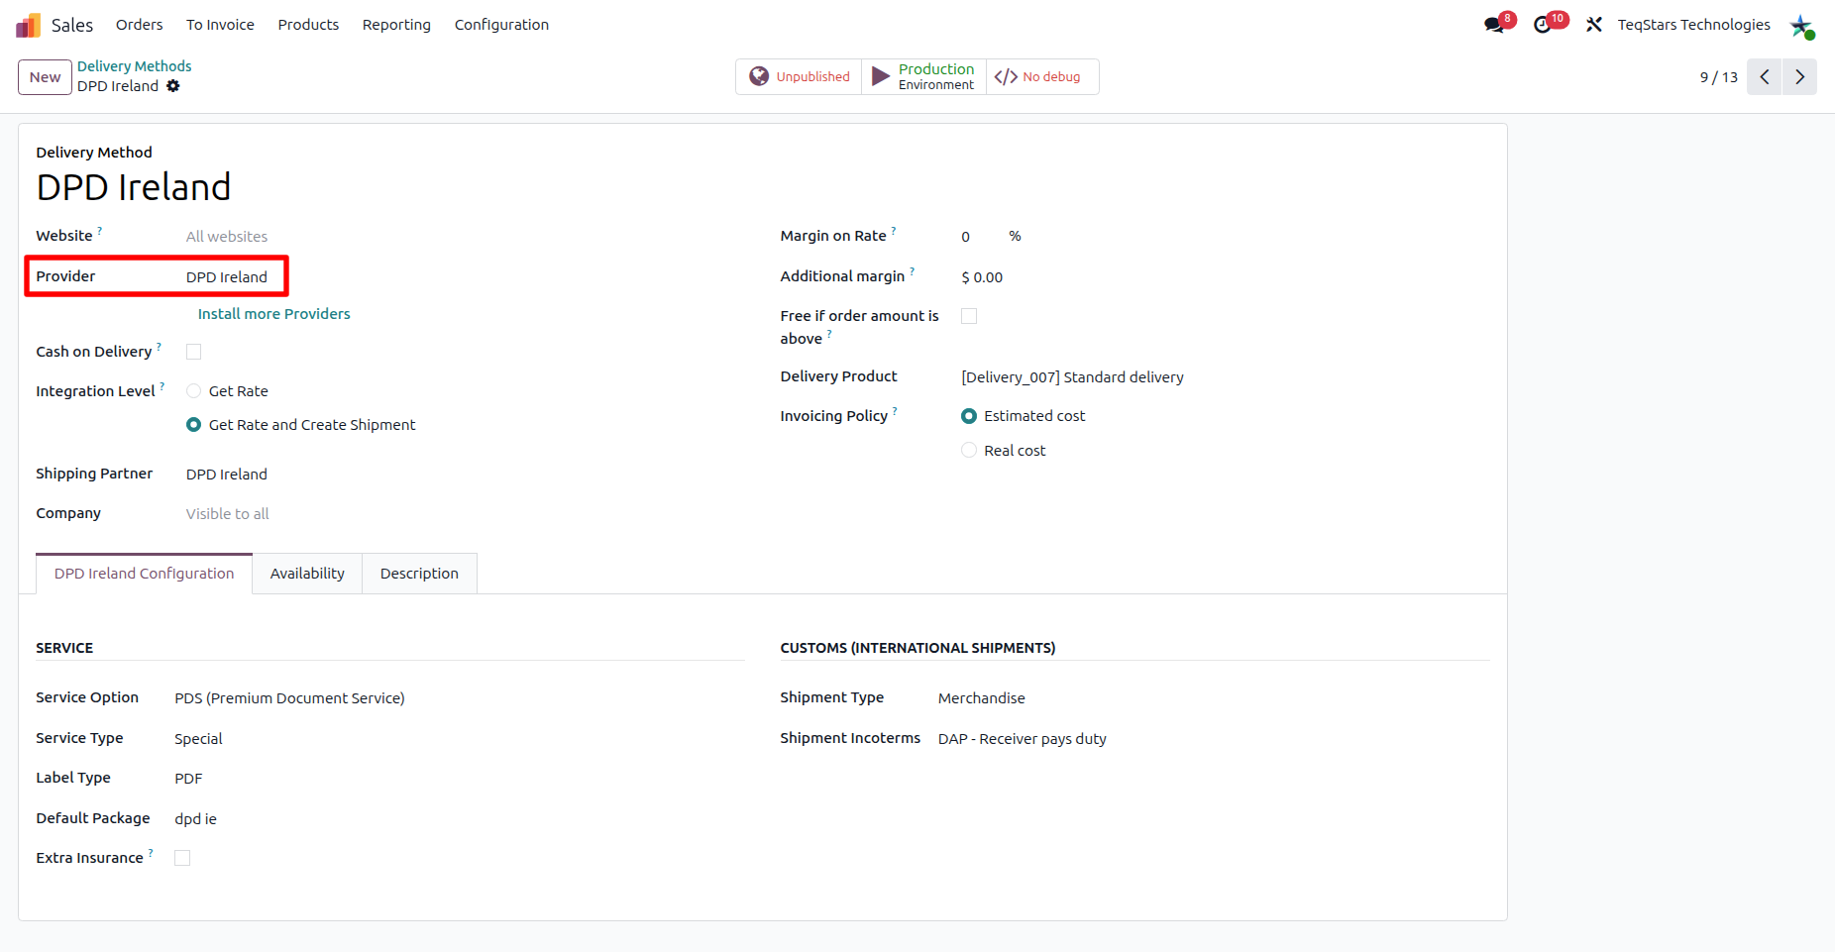
Task: Toggle the Cash on Delivery checkbox
Action: tap(194, 352)
